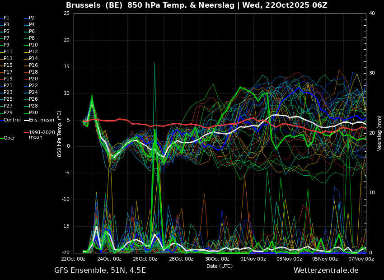
Task: Click the Date (UTC) axis title
Action: click(220, 266)
